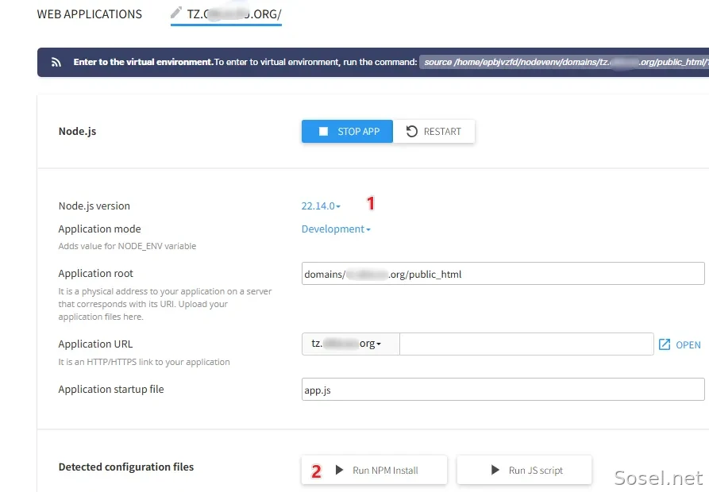
Task: Click the 'Detected configuration files' heading
Action: click(x=126, y=467)
